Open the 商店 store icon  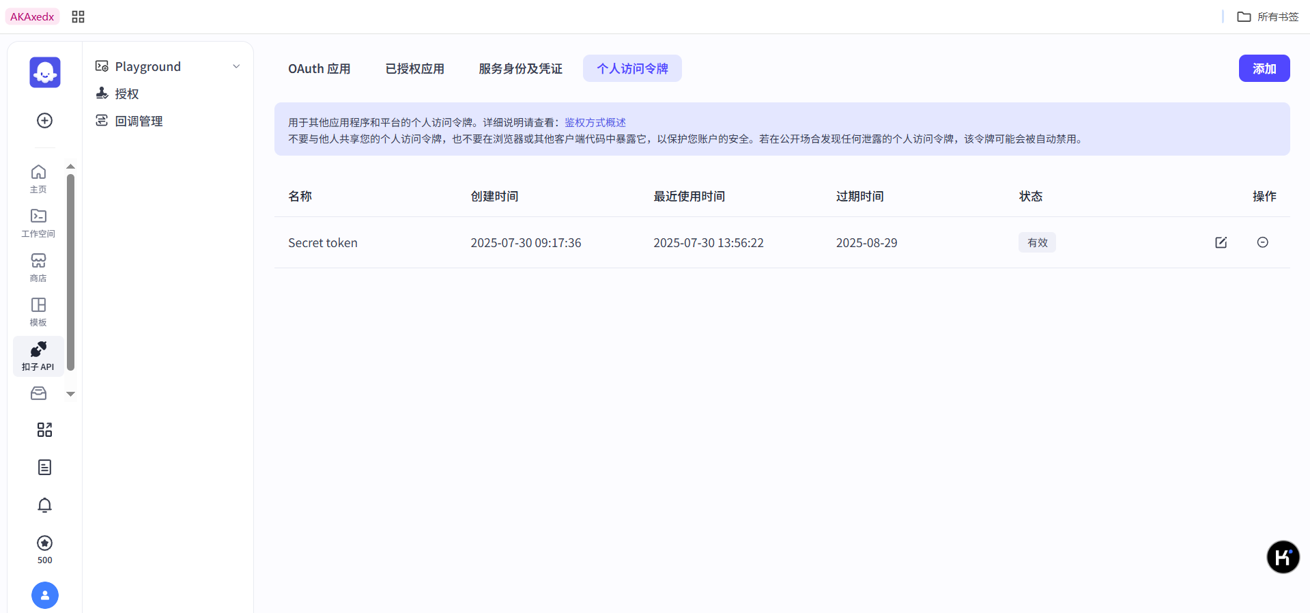click(38, 268)
